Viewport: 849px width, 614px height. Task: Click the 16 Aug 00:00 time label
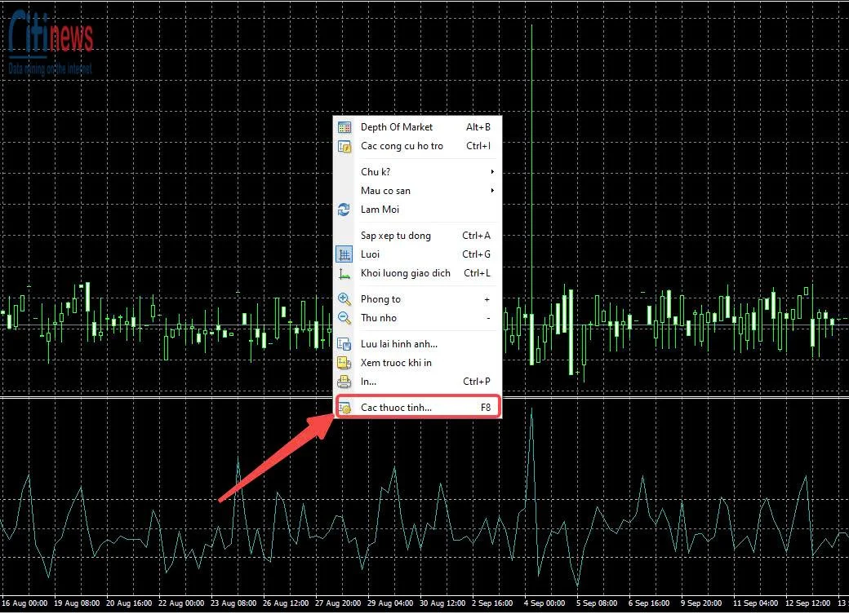pos(24,603)
